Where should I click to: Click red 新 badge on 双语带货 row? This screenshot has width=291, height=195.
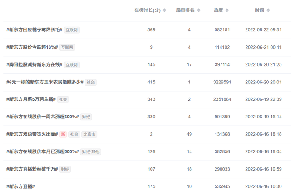pos(63,134)
